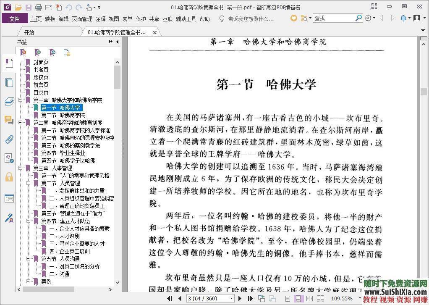This screenshot has height=305, width=429.
Task: Click the delete bookmark icon
Action: (x=24, y=52)
